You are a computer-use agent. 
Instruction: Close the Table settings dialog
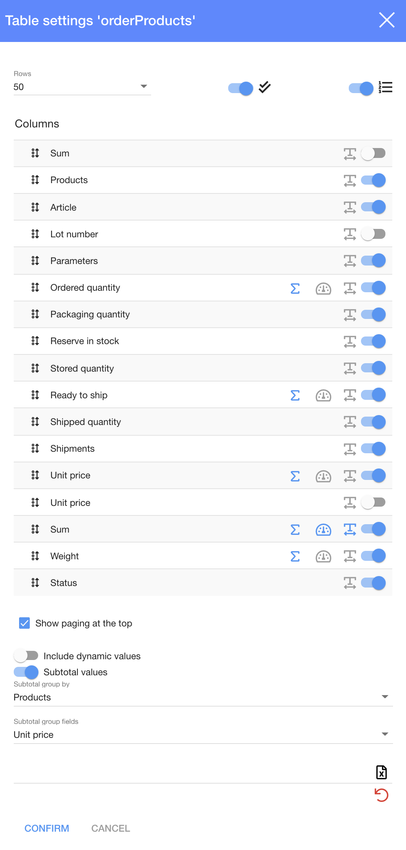[x=387, y=20]
